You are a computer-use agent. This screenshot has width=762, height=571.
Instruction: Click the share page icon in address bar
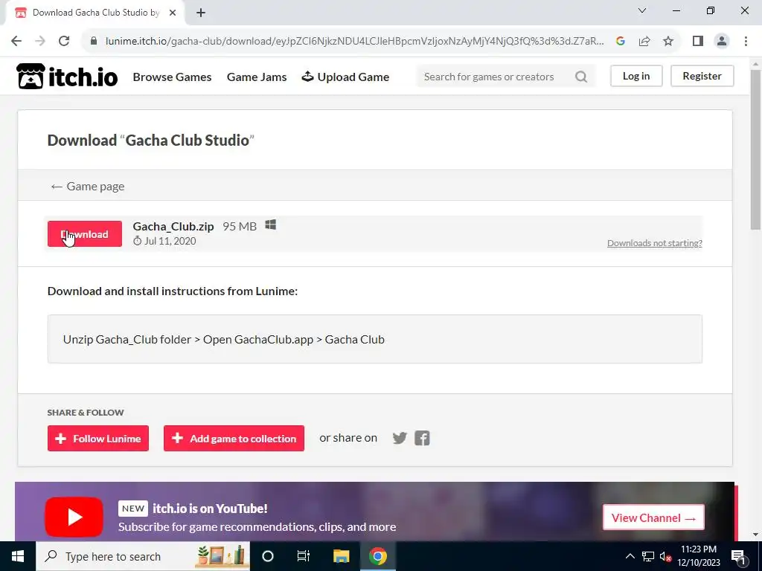[x=644, y=41]
